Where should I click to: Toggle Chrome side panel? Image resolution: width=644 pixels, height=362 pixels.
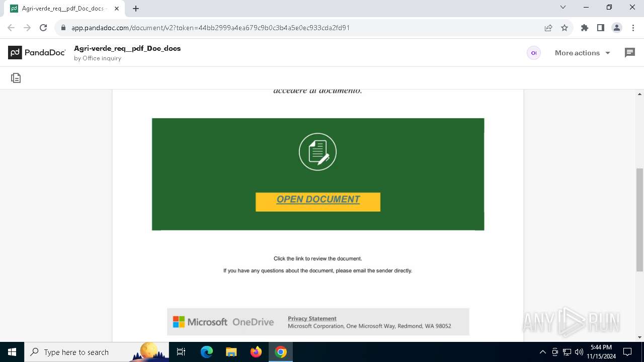[601, 28]
